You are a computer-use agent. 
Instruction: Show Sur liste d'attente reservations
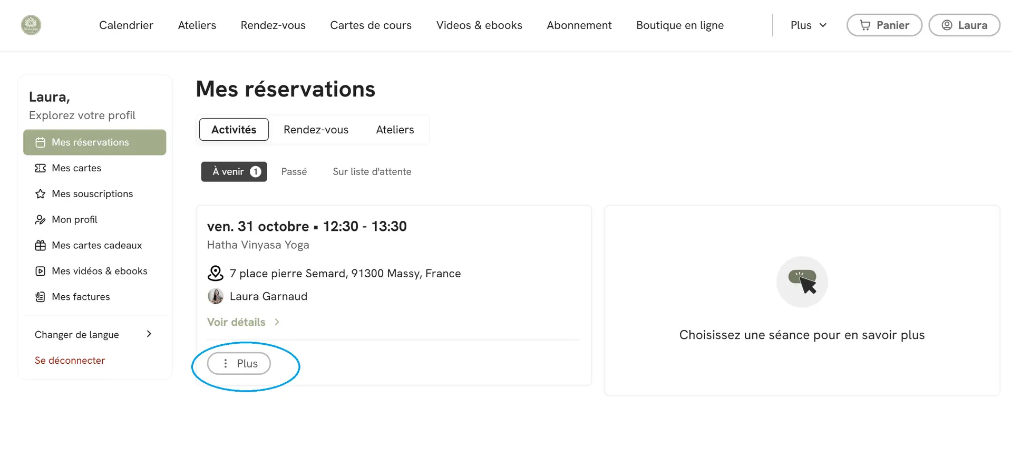[372, 172]
